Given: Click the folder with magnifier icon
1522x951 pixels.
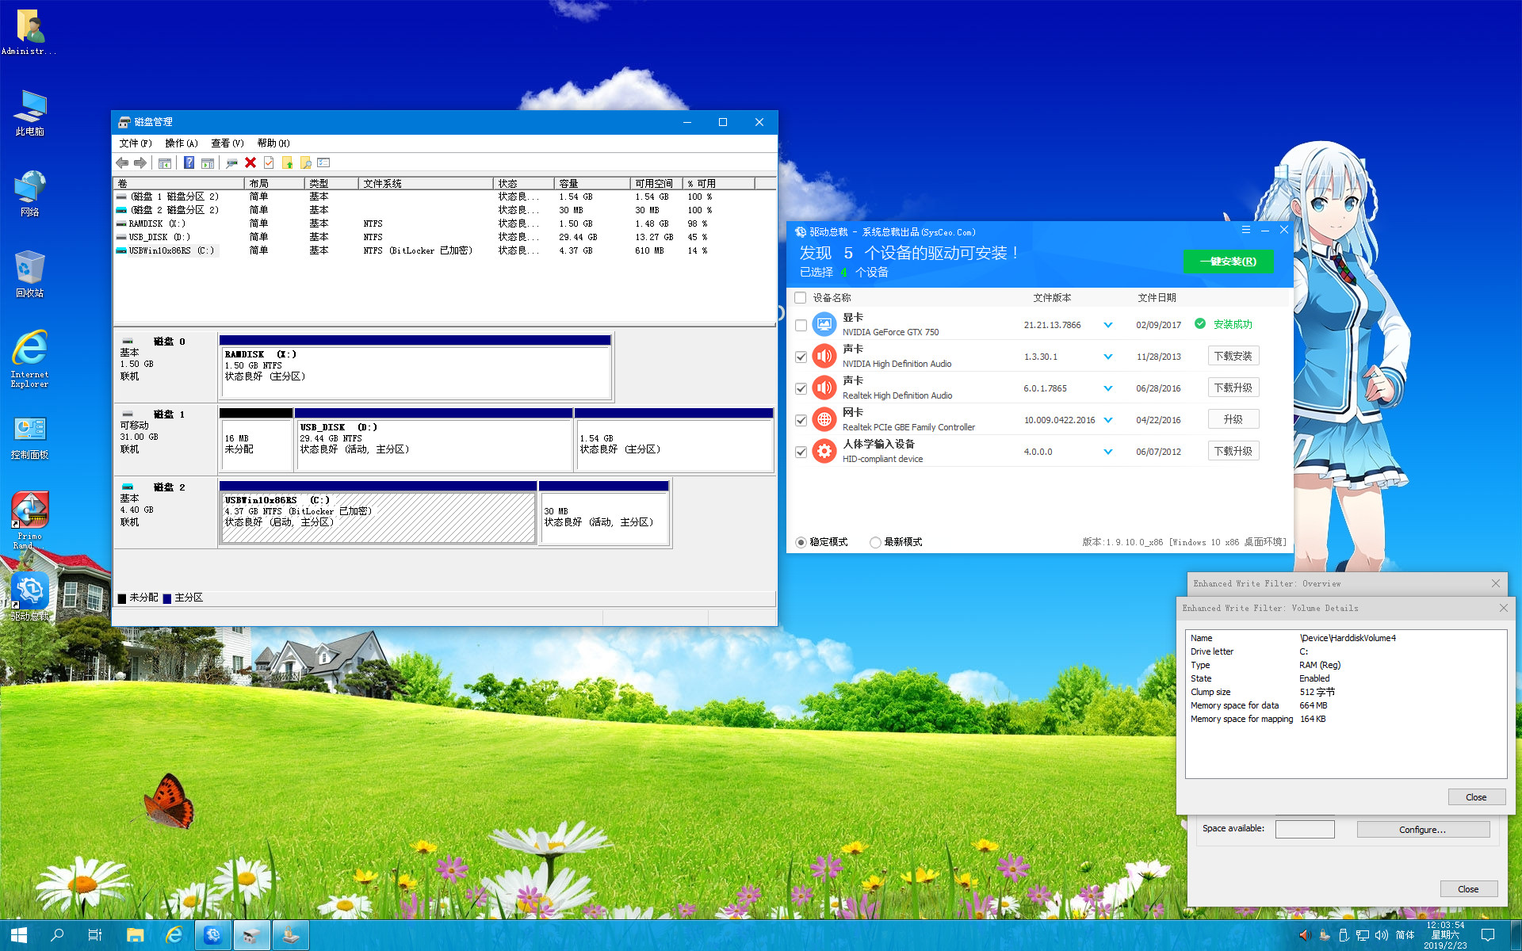Looking at the screenshot, I should pyautogui.click(x=305, y=162).
